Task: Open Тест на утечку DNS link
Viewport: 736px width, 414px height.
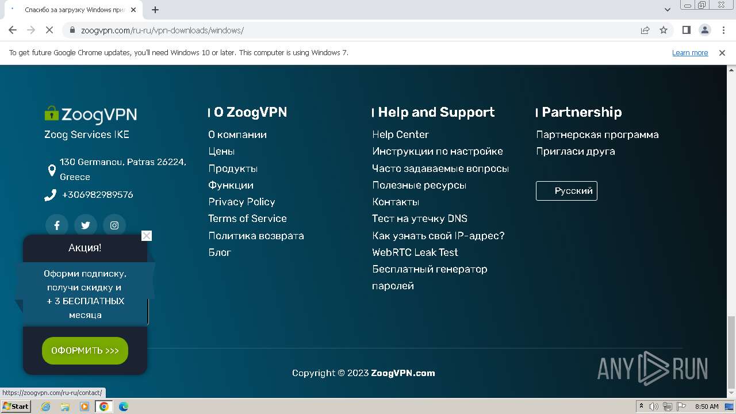Action: pyautogui.click(x=420, y=218)
